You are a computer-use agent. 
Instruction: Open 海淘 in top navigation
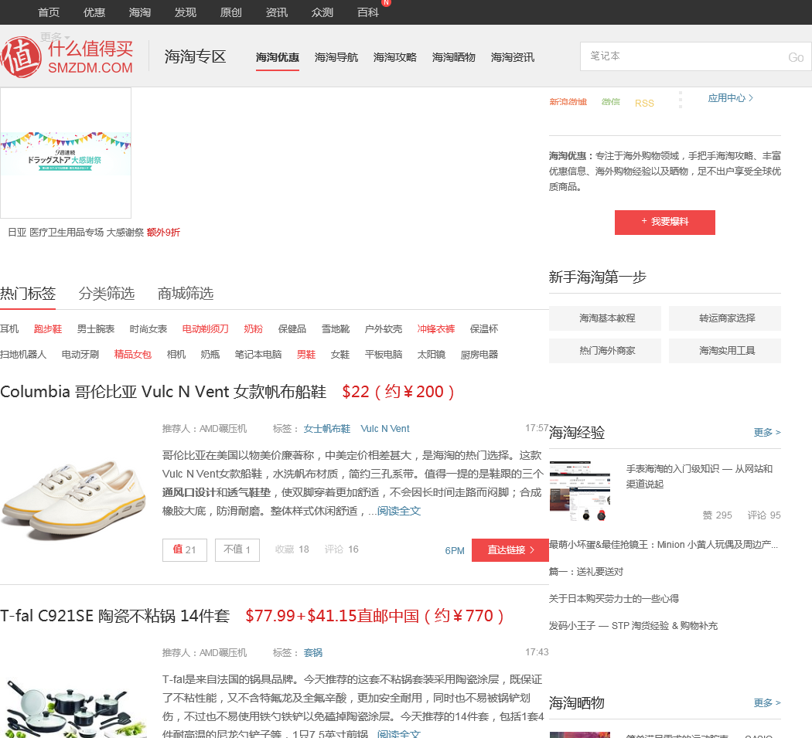click(x=140, y=12)
